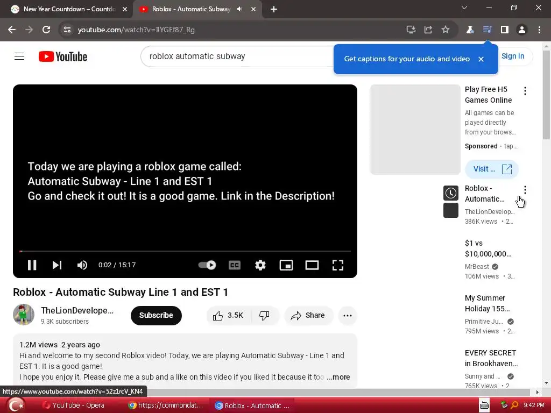Expand description with ...more
551x413 pixels.
pyautogui.click(x=338, y=377)
